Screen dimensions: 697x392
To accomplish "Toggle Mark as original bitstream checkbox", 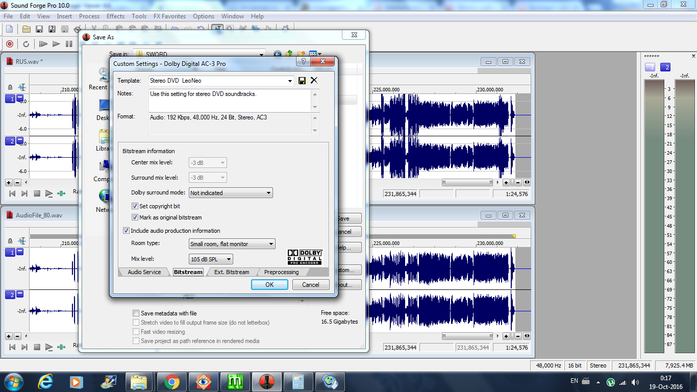I will point(135,217).
